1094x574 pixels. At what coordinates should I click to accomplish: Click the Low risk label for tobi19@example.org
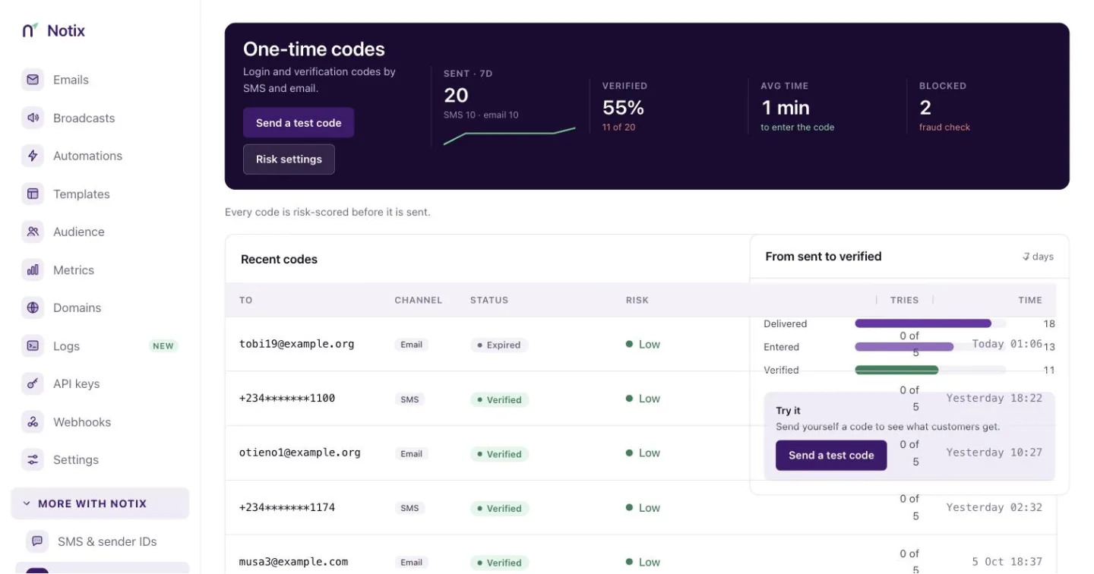point(643,344)
